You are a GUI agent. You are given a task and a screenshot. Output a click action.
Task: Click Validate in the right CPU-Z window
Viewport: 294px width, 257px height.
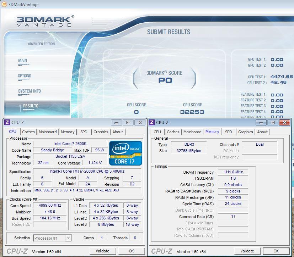[x=247, y=251]
